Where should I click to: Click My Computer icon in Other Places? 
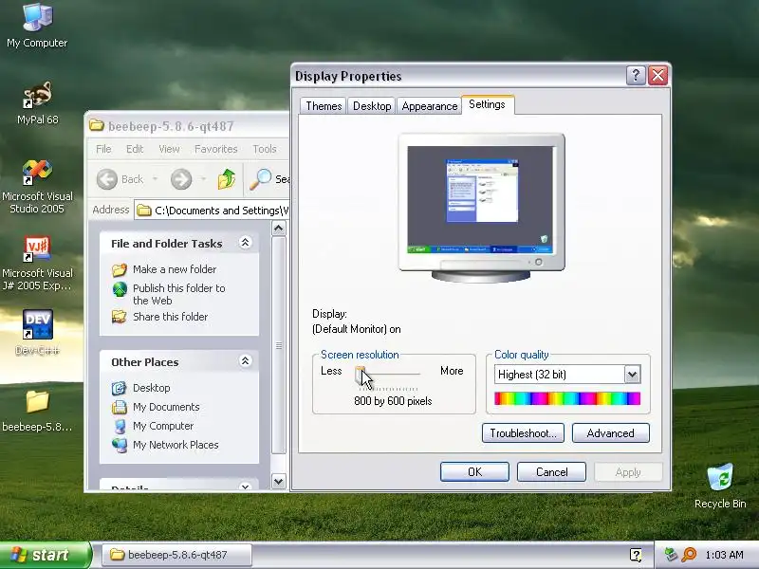coord(120,426)
